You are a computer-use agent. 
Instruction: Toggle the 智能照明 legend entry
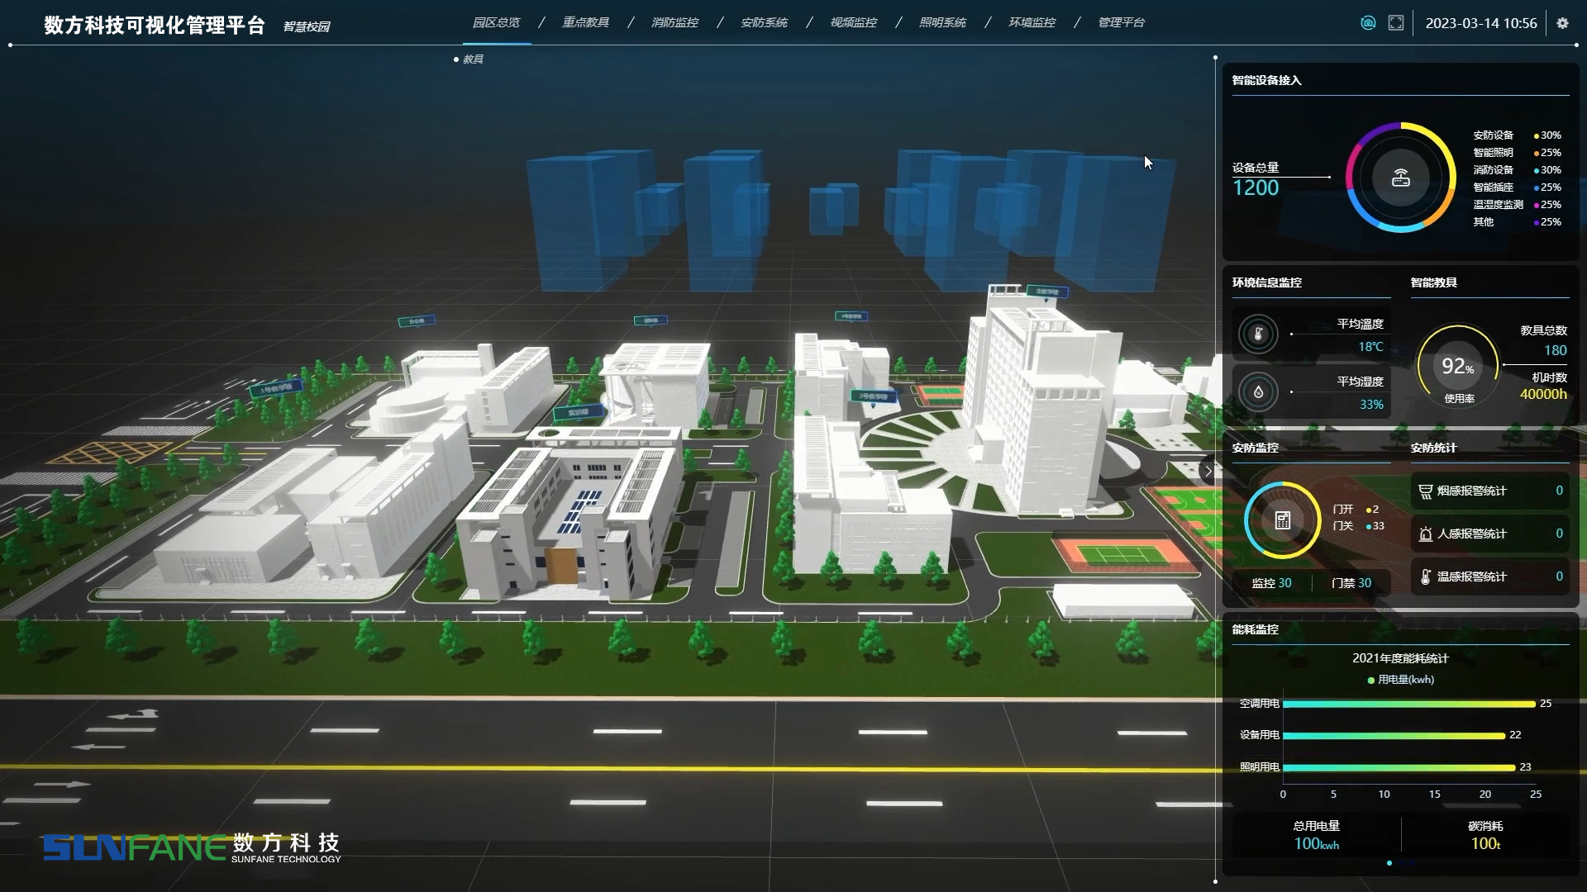coord(1517,153)
